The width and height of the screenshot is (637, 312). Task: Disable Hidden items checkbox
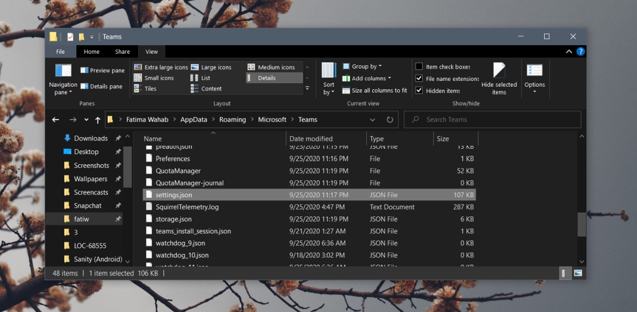point(419,90)
